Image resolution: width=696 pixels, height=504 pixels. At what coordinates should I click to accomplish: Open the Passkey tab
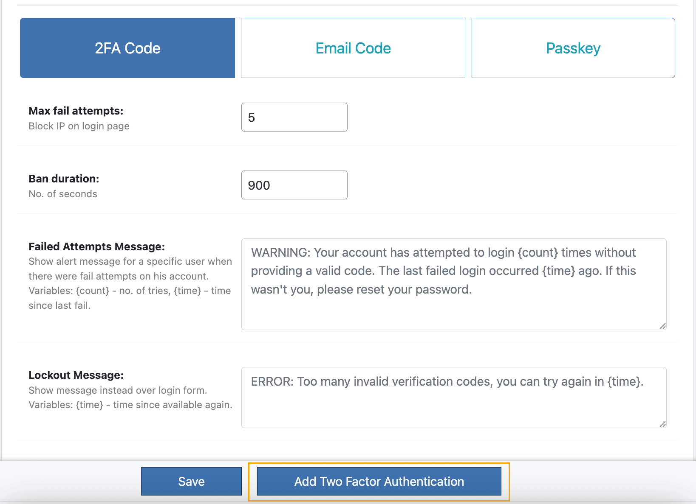[x=573, y=48]
